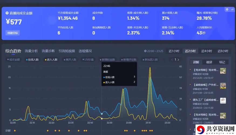The image size is (236, 135).
Task: Open the 户外折 桌椅套餐 thumbnail
Action: tap(223, 86)
